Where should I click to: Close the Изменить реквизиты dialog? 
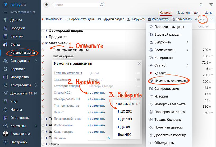(x=139, y=64)
